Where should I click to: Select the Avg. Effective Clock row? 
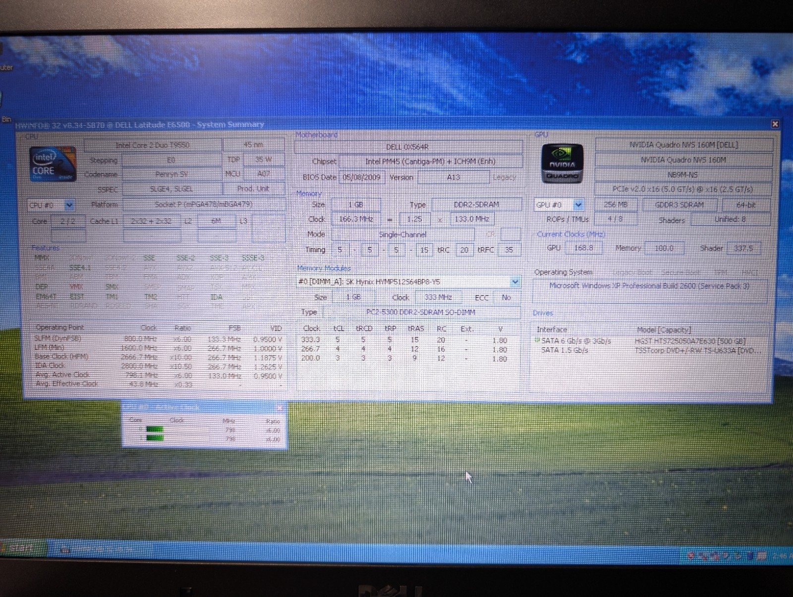tap(159, 384)
